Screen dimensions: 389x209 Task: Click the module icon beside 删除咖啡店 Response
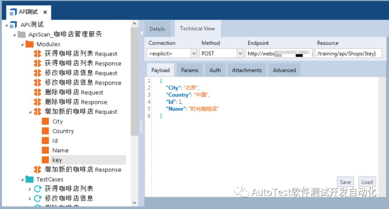tap(37, 102)
